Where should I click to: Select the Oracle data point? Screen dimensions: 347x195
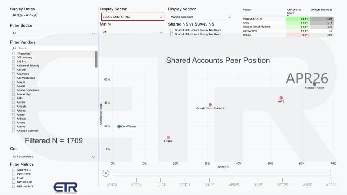click(168, 138)
